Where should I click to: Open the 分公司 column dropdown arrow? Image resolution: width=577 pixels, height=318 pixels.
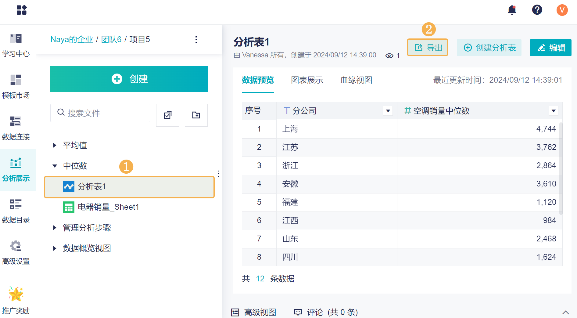point(388,111)
